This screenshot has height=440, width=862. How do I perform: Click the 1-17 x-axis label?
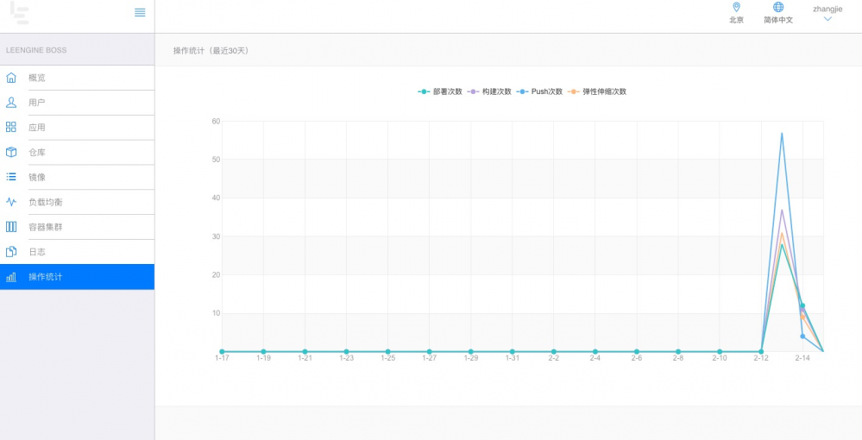pyautogui.click(x=222, y=359)
